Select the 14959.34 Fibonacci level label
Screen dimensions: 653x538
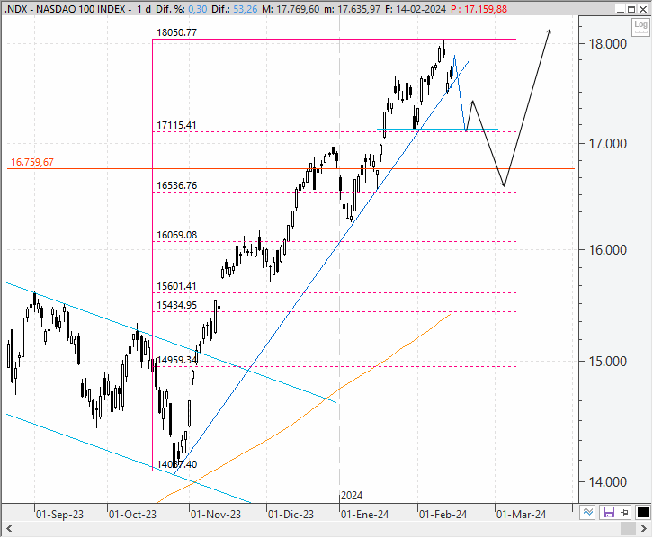(176, 360)
